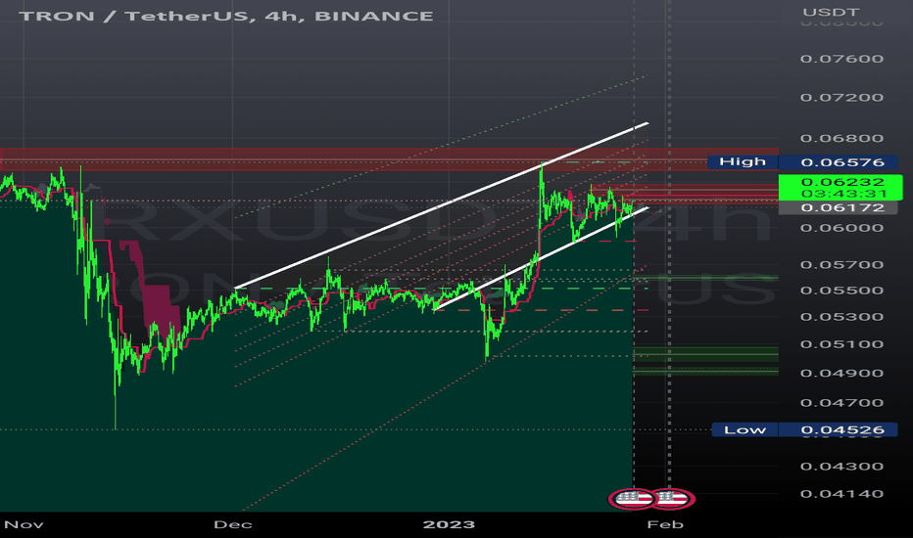Image resolution: width=913 pixels, height=538 pixels.
Task: Select the lower white channel trend line
Action: [x=541, y=258]
